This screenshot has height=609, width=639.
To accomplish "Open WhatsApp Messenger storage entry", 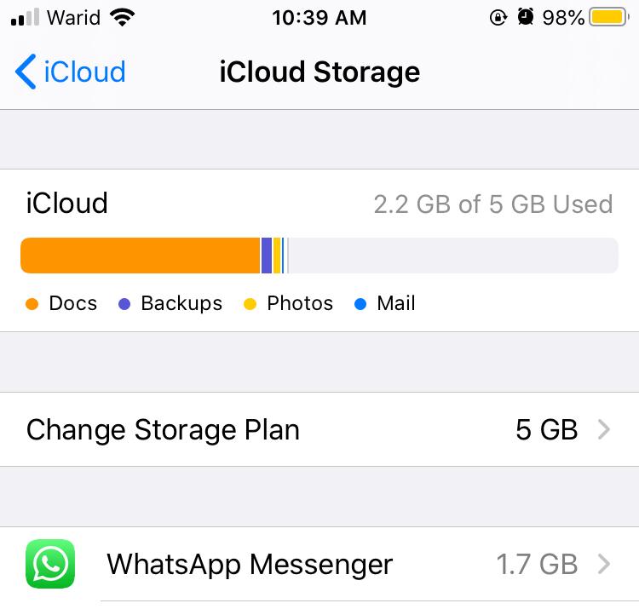I will click(319, 564).
